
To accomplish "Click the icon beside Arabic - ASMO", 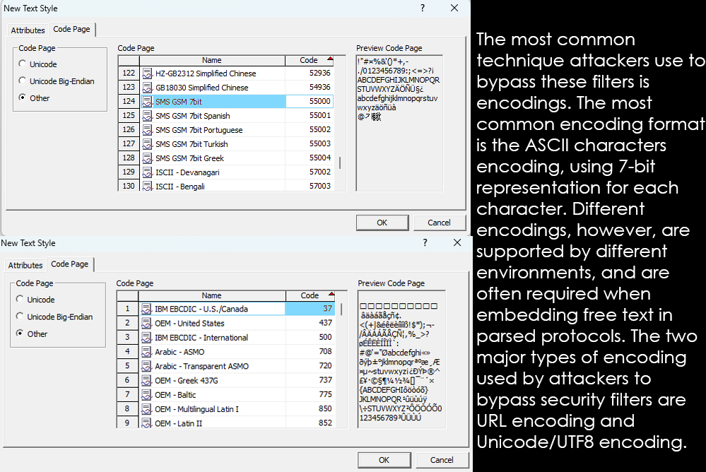I will (x=146, y=352).
